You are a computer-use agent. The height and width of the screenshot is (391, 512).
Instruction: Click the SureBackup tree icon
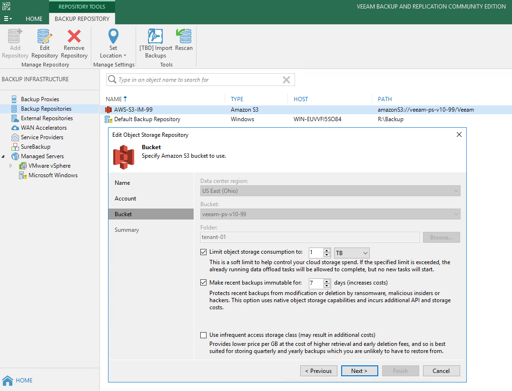click(15, 147)
